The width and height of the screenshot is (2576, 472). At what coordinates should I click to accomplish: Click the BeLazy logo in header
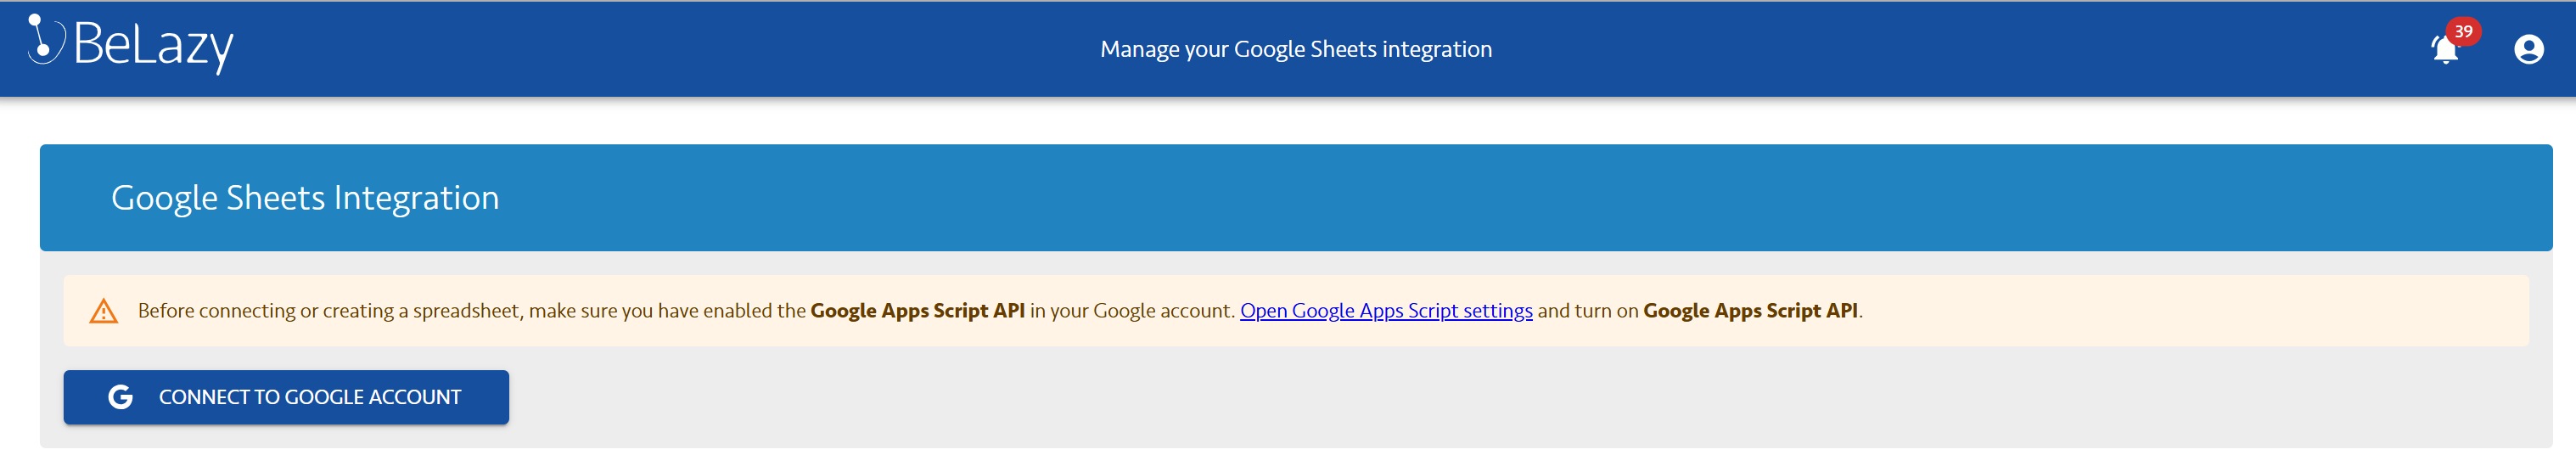click(x=130, y=44)
